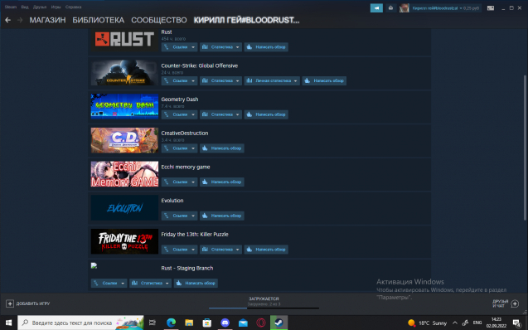528x330 pixels.
Task: Open the account name dropdown in header
Action: [445, 8]
